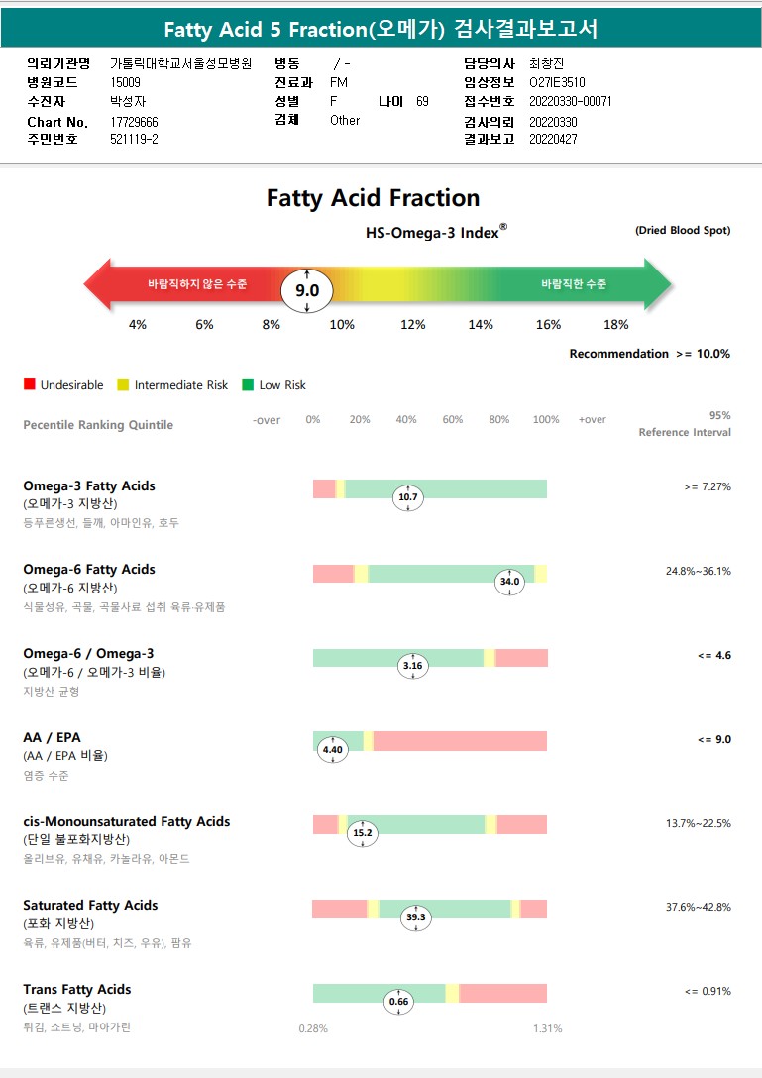Click the green desirable-level arrow on the index bar

[573, 284]
